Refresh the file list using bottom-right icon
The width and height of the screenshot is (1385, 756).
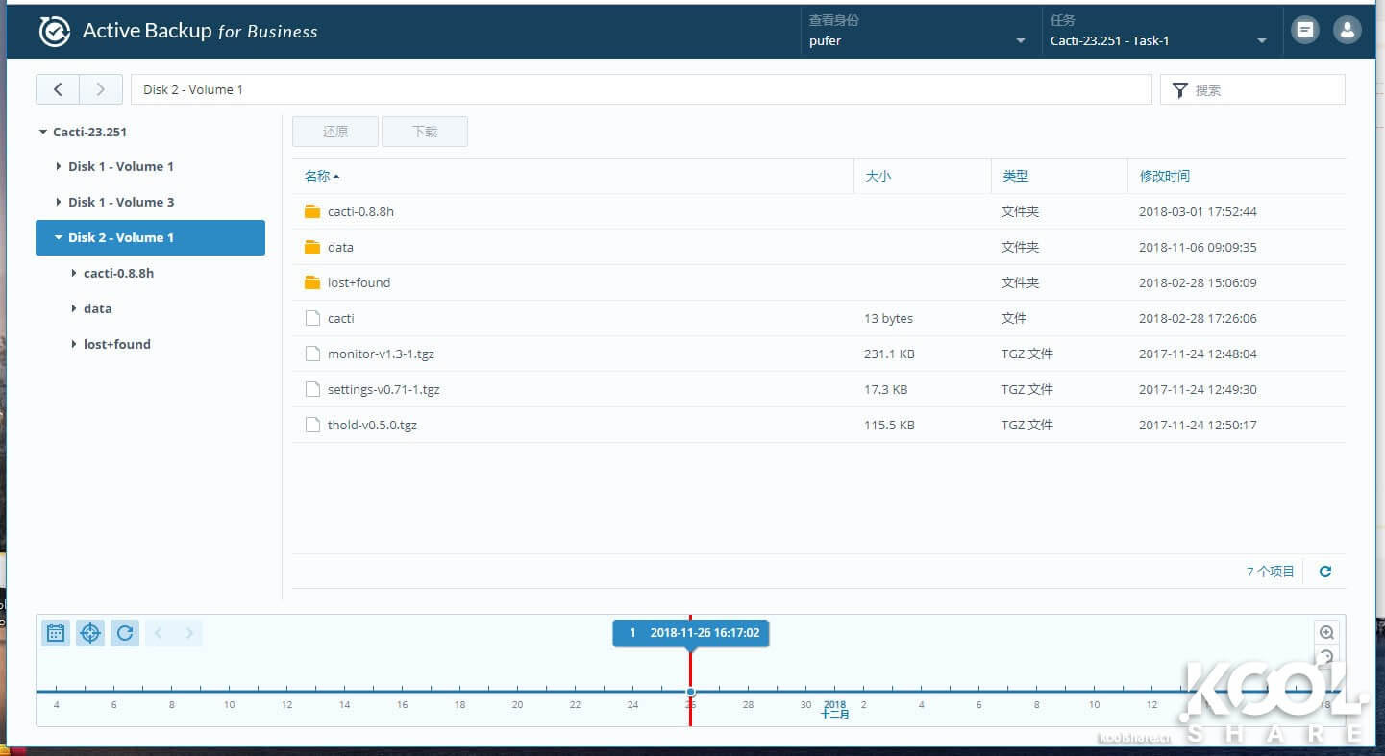click(1325, 572)
